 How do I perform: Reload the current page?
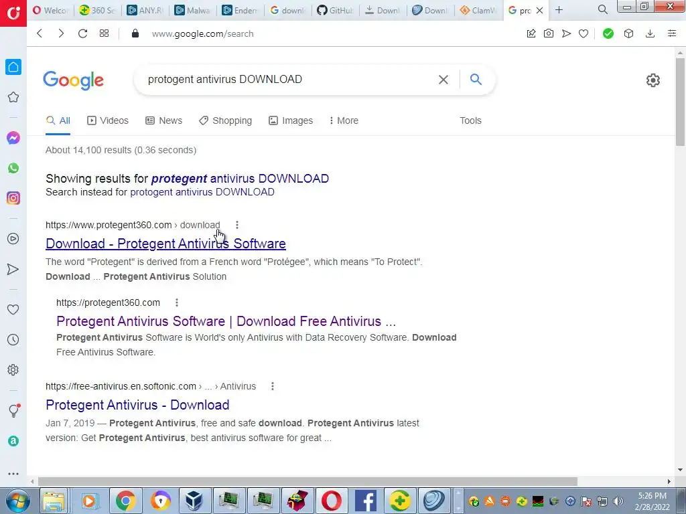[82, 33]
